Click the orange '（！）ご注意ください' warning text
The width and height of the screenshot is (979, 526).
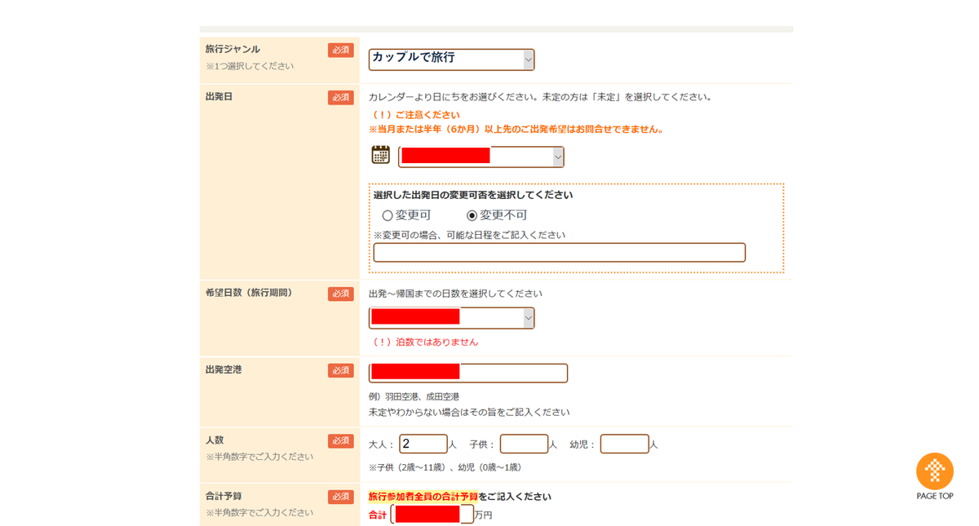point(416,115)
